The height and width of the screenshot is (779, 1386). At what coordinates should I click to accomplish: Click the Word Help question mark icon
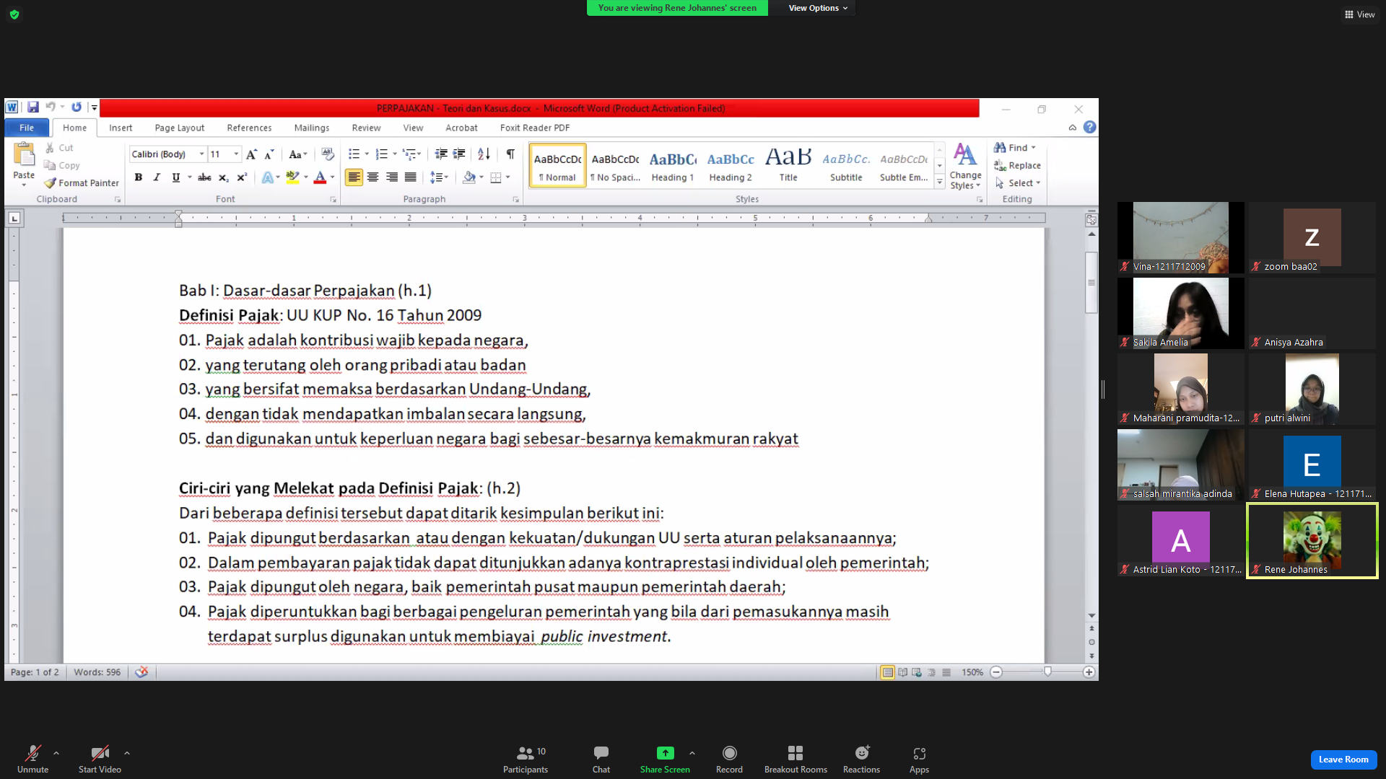click(x=1090, y=128)
